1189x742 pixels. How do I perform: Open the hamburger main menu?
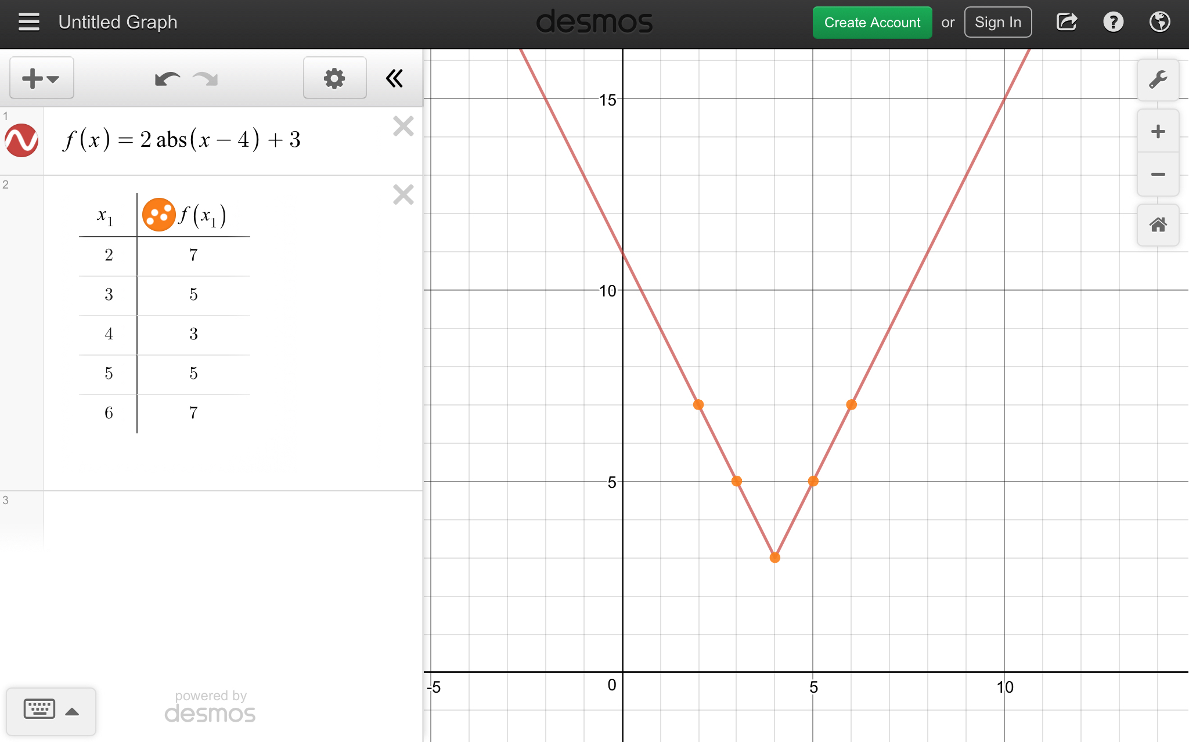click(28, 22)
